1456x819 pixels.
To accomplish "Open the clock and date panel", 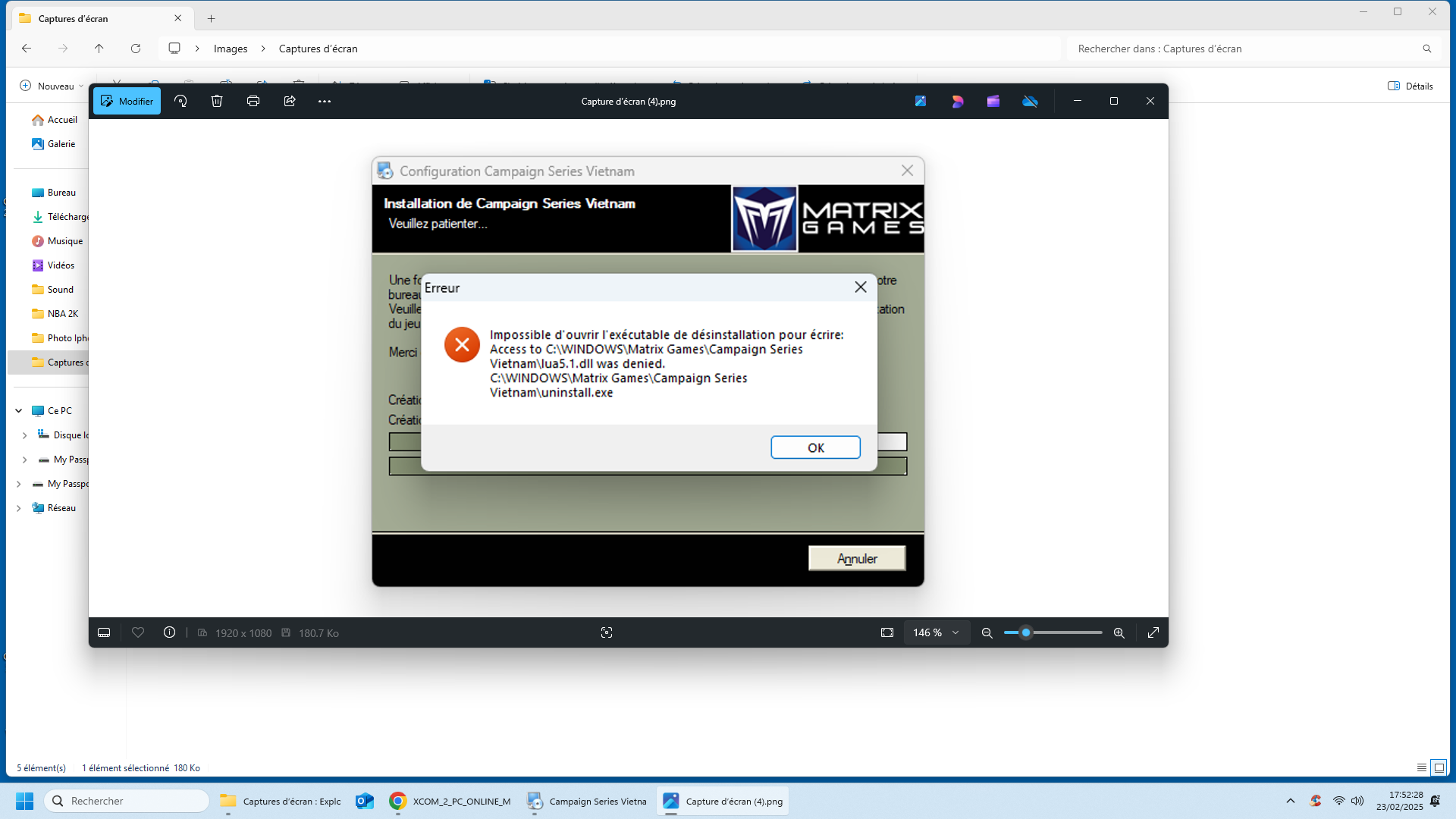I will coord(1400,801).
